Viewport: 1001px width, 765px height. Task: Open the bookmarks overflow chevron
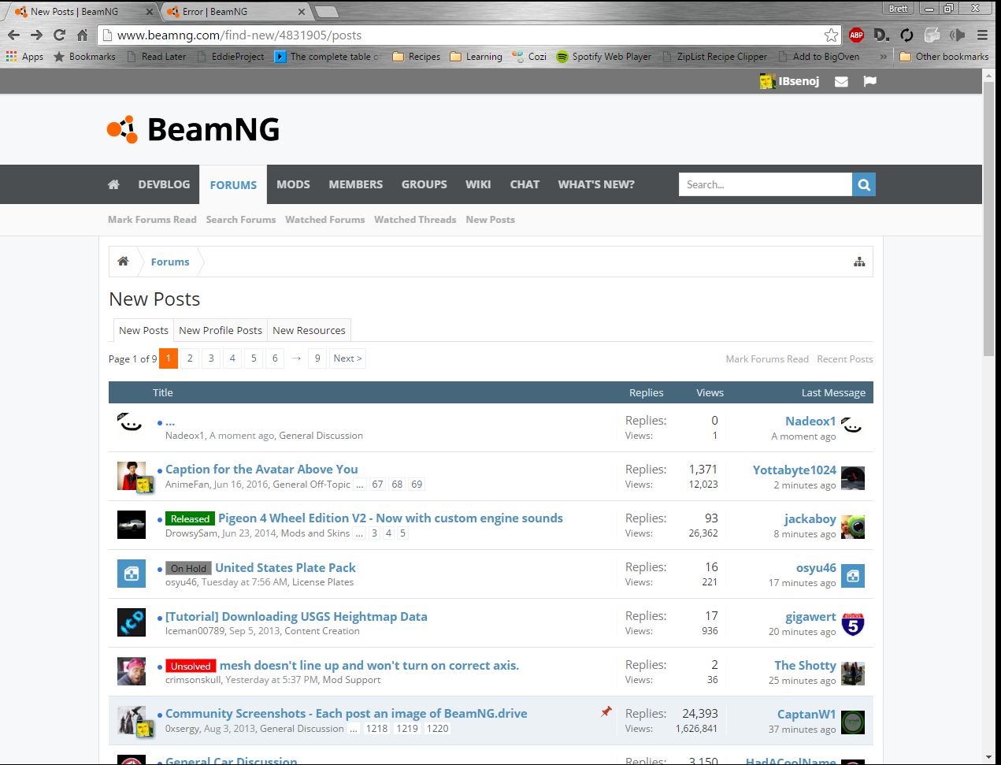pyautogui.click(x=883, y=57)
